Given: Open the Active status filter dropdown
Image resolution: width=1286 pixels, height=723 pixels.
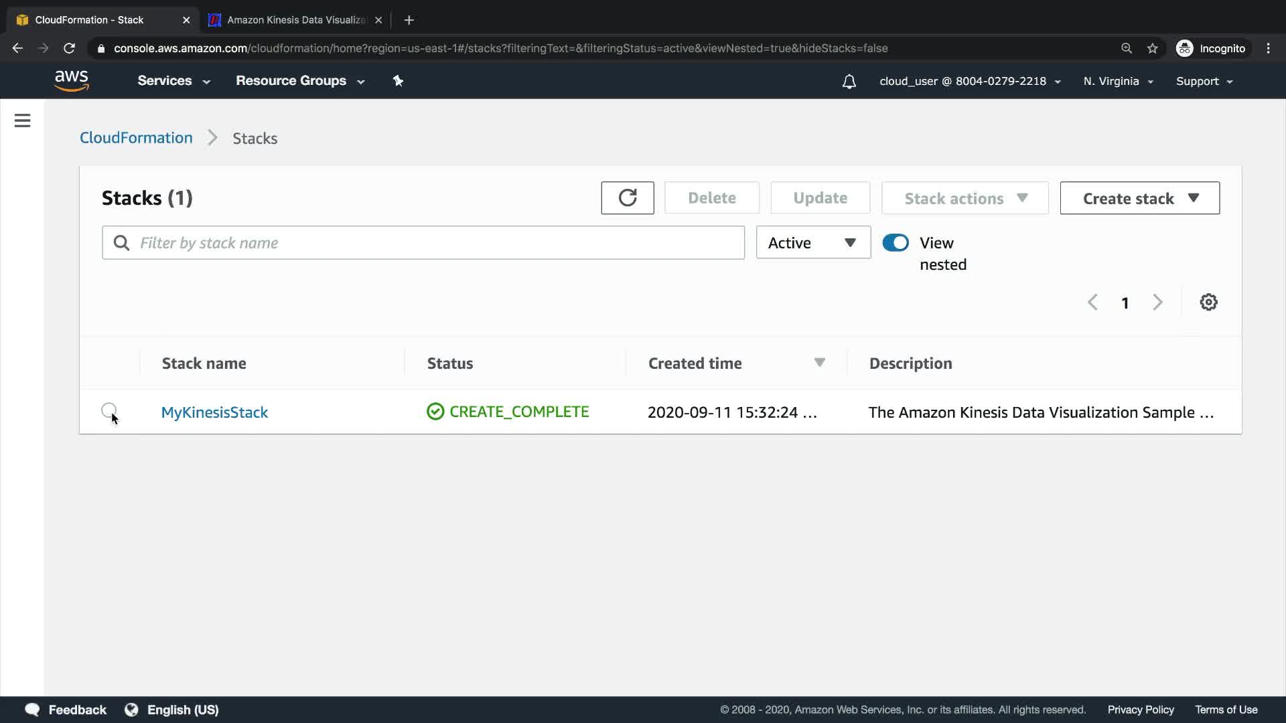Looking at the screenshot, I should tap(812, 243).
